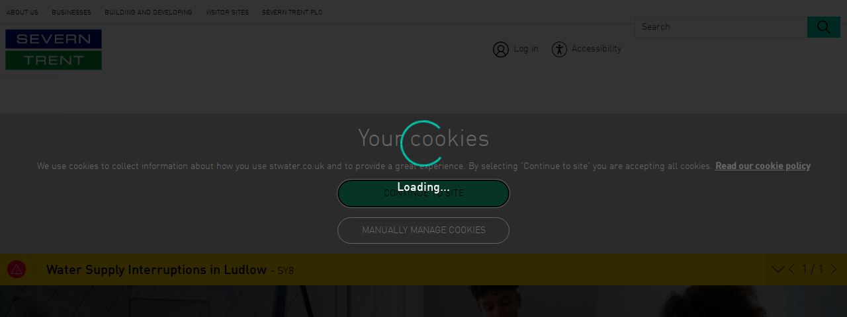This screenshot has width=847, height=317.
Task: Open Read our cookie policy link
Action: 763,166
